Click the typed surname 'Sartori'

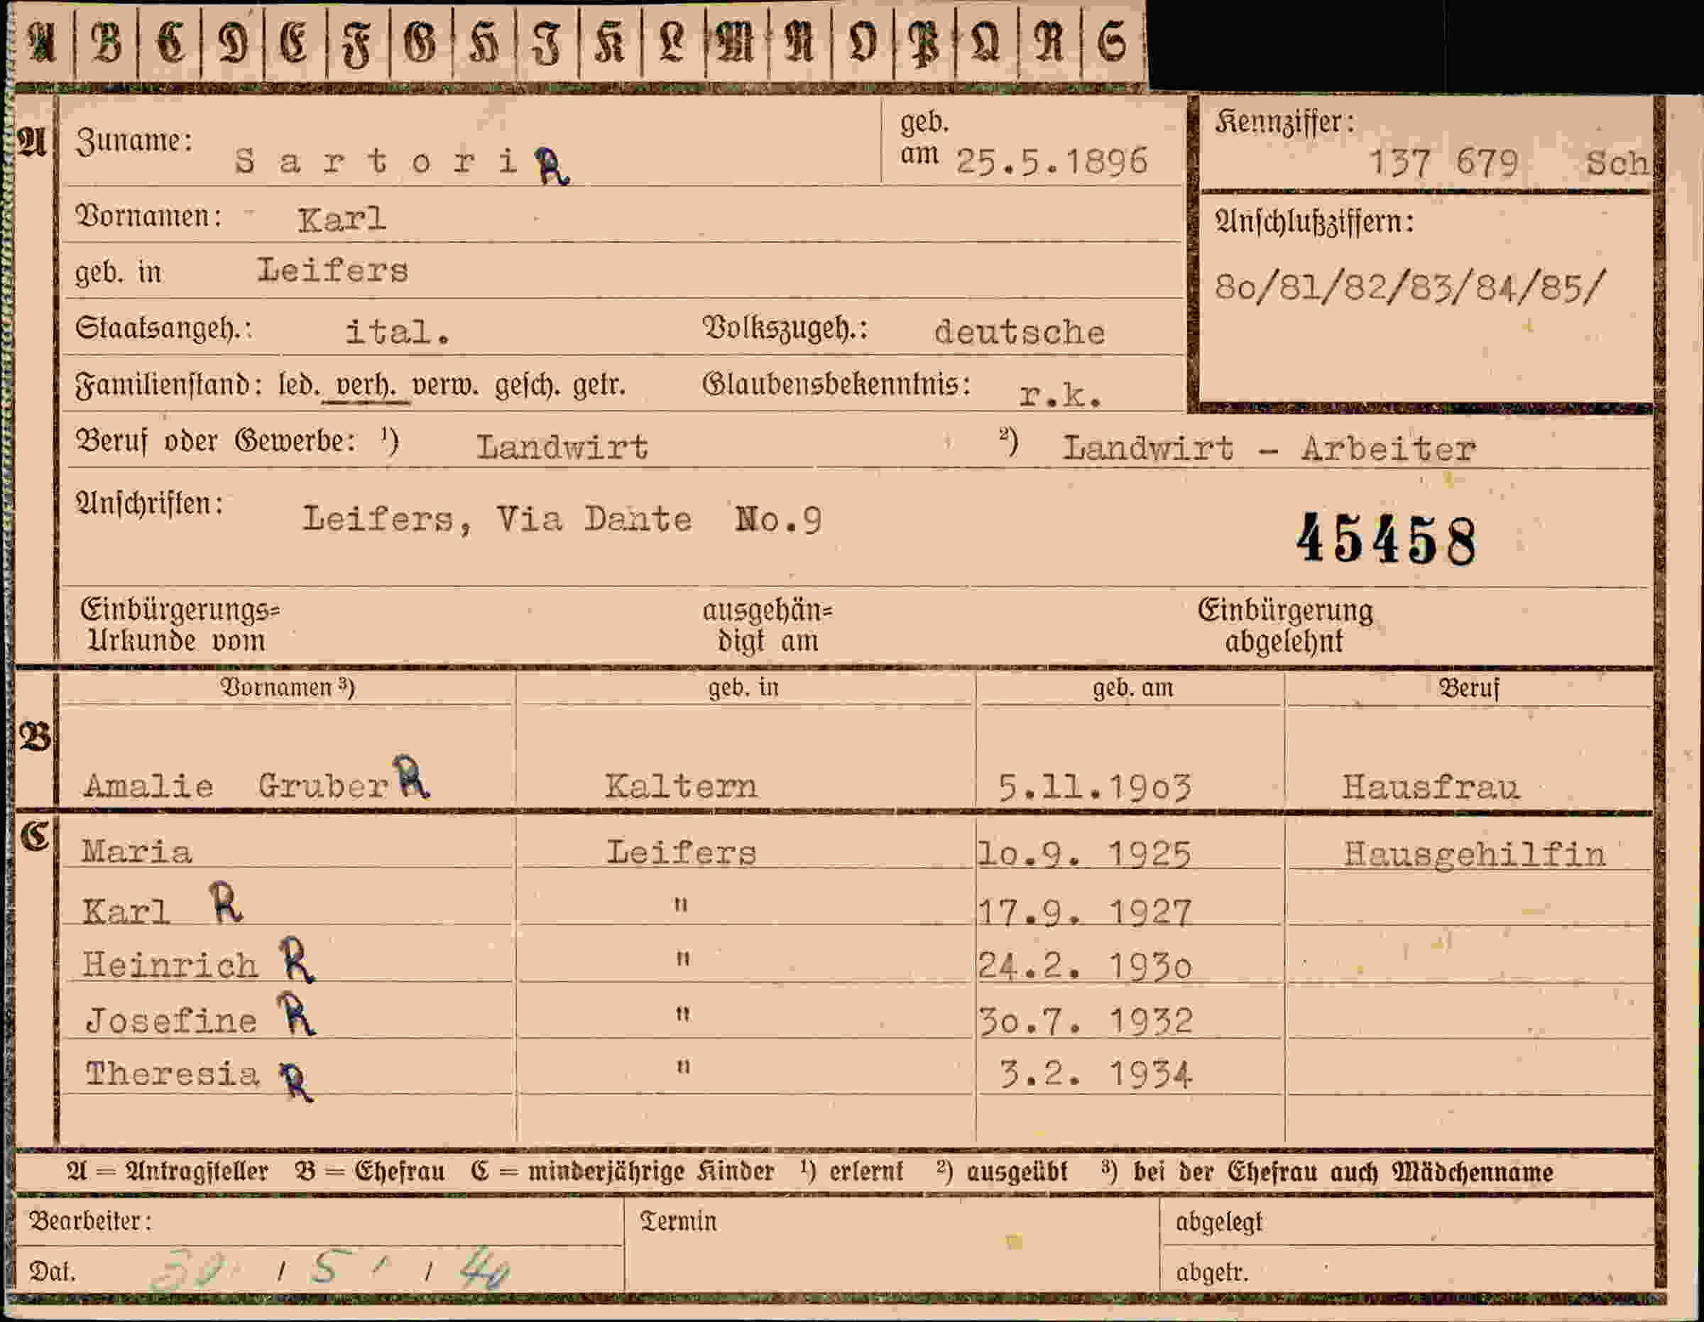[376, 162]
